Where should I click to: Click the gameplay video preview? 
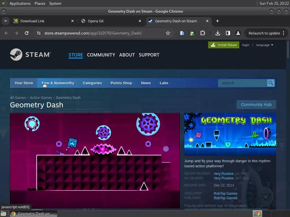(95, 160)
